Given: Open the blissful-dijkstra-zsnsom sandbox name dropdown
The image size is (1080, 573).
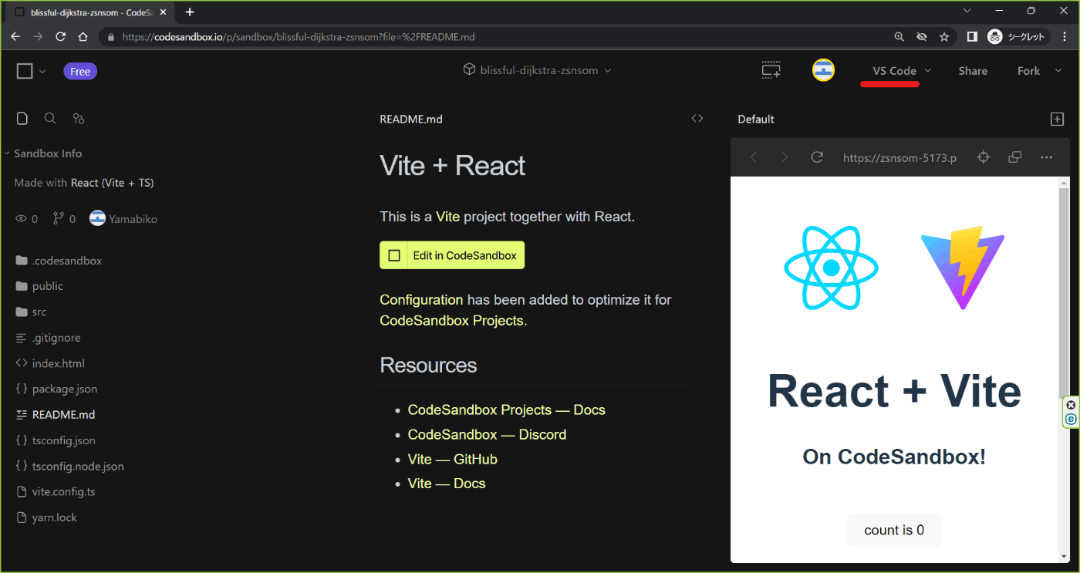Looking at the screenshot, I should pos(537,70).
